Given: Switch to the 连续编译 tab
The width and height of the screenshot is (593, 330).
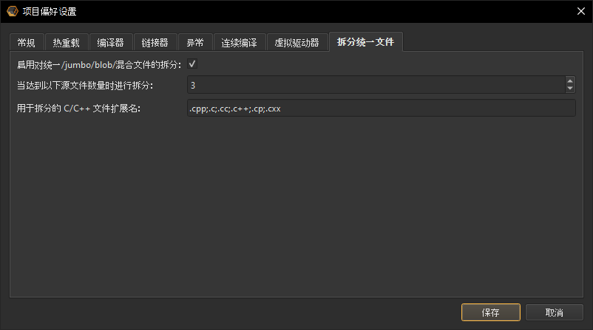Looking at the screenshot, I should click(x=240, y=42).
